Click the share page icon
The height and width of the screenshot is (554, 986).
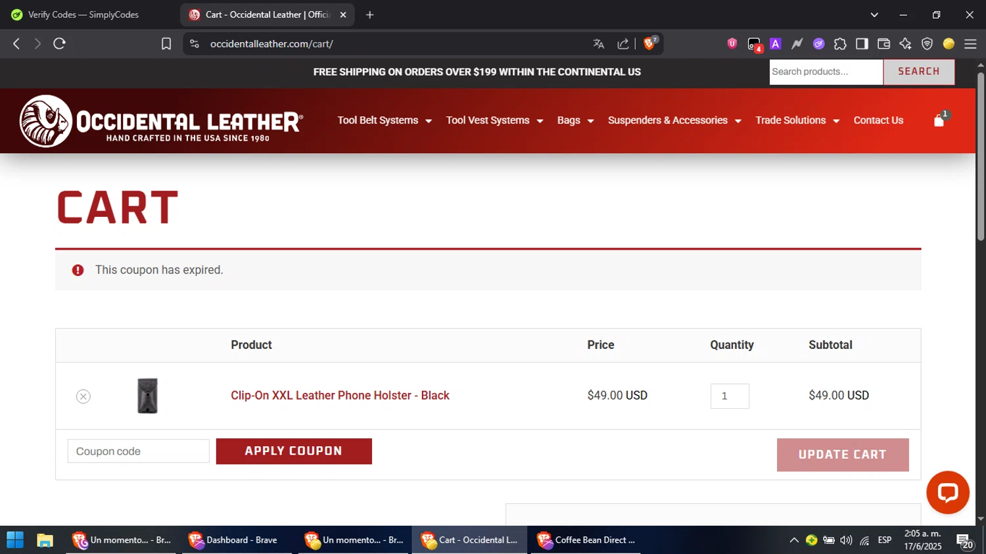coord(622,43)
